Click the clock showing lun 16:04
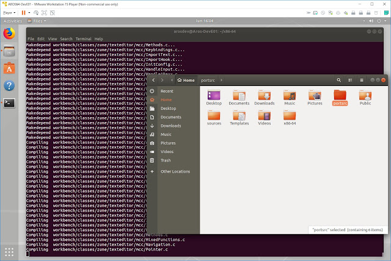This screenshot has width=391, height=261. pos(205,21)
